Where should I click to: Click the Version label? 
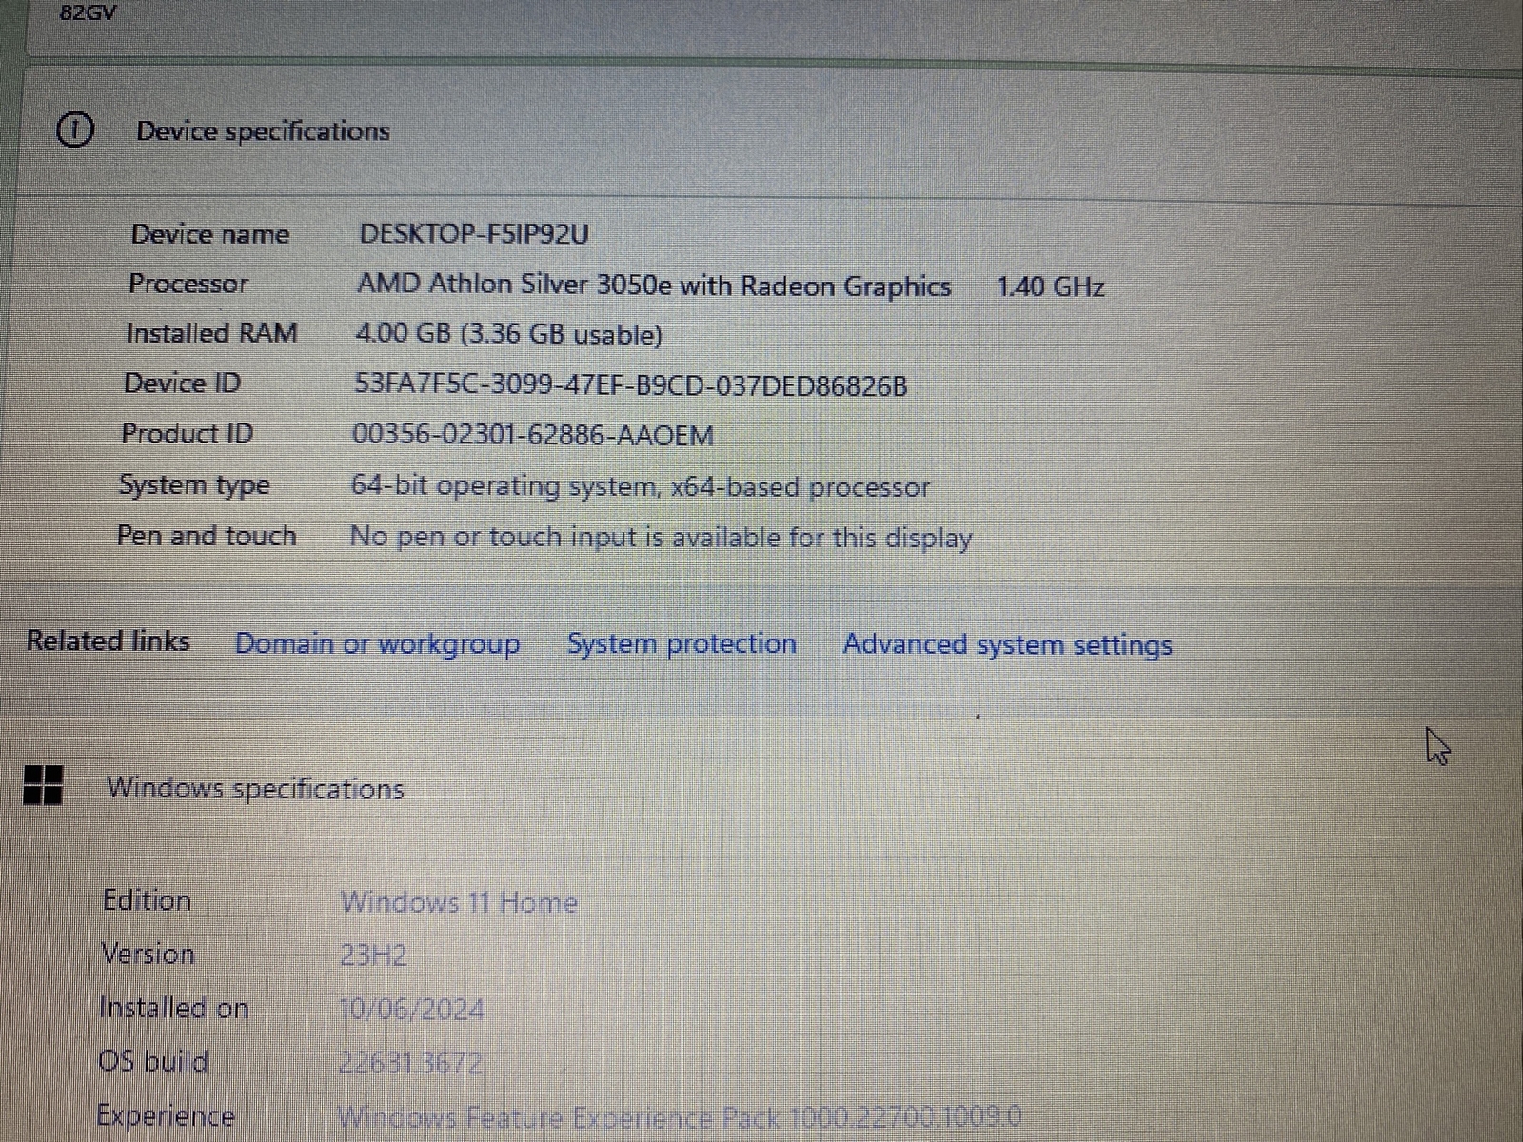pos(148,954)
